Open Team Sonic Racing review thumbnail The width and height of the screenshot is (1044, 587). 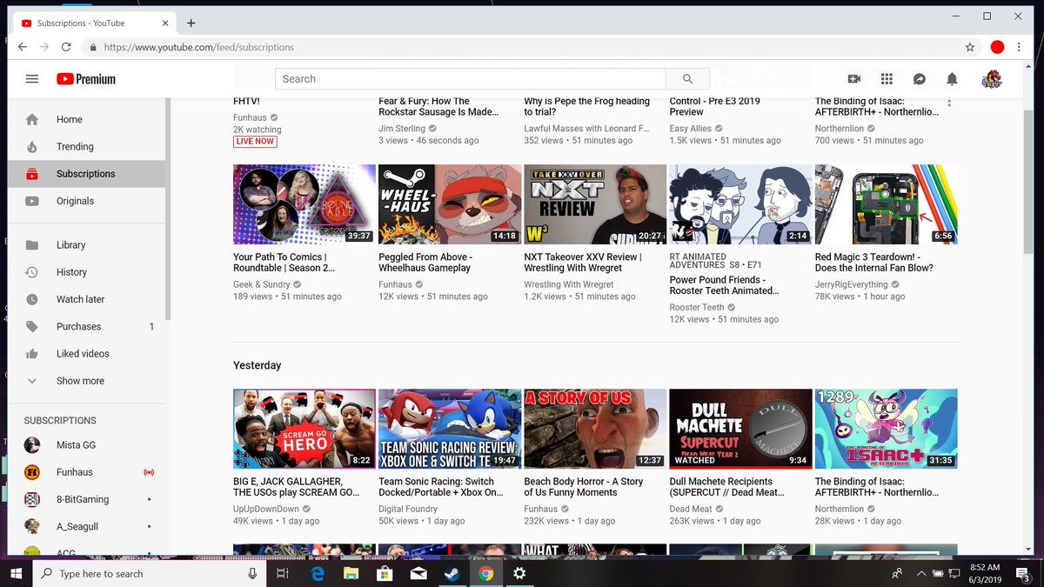(x=450, y=429)
